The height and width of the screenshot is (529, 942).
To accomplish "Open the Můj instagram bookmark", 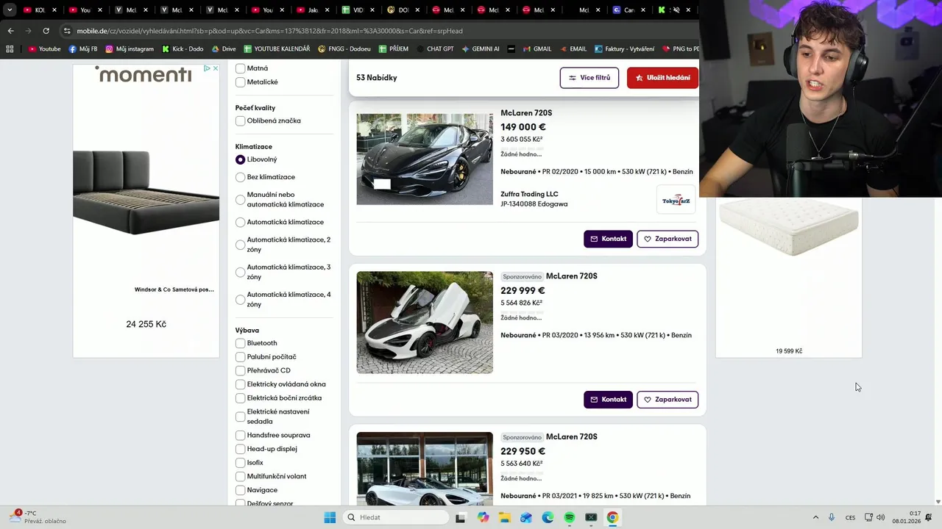I will point(130,49).
